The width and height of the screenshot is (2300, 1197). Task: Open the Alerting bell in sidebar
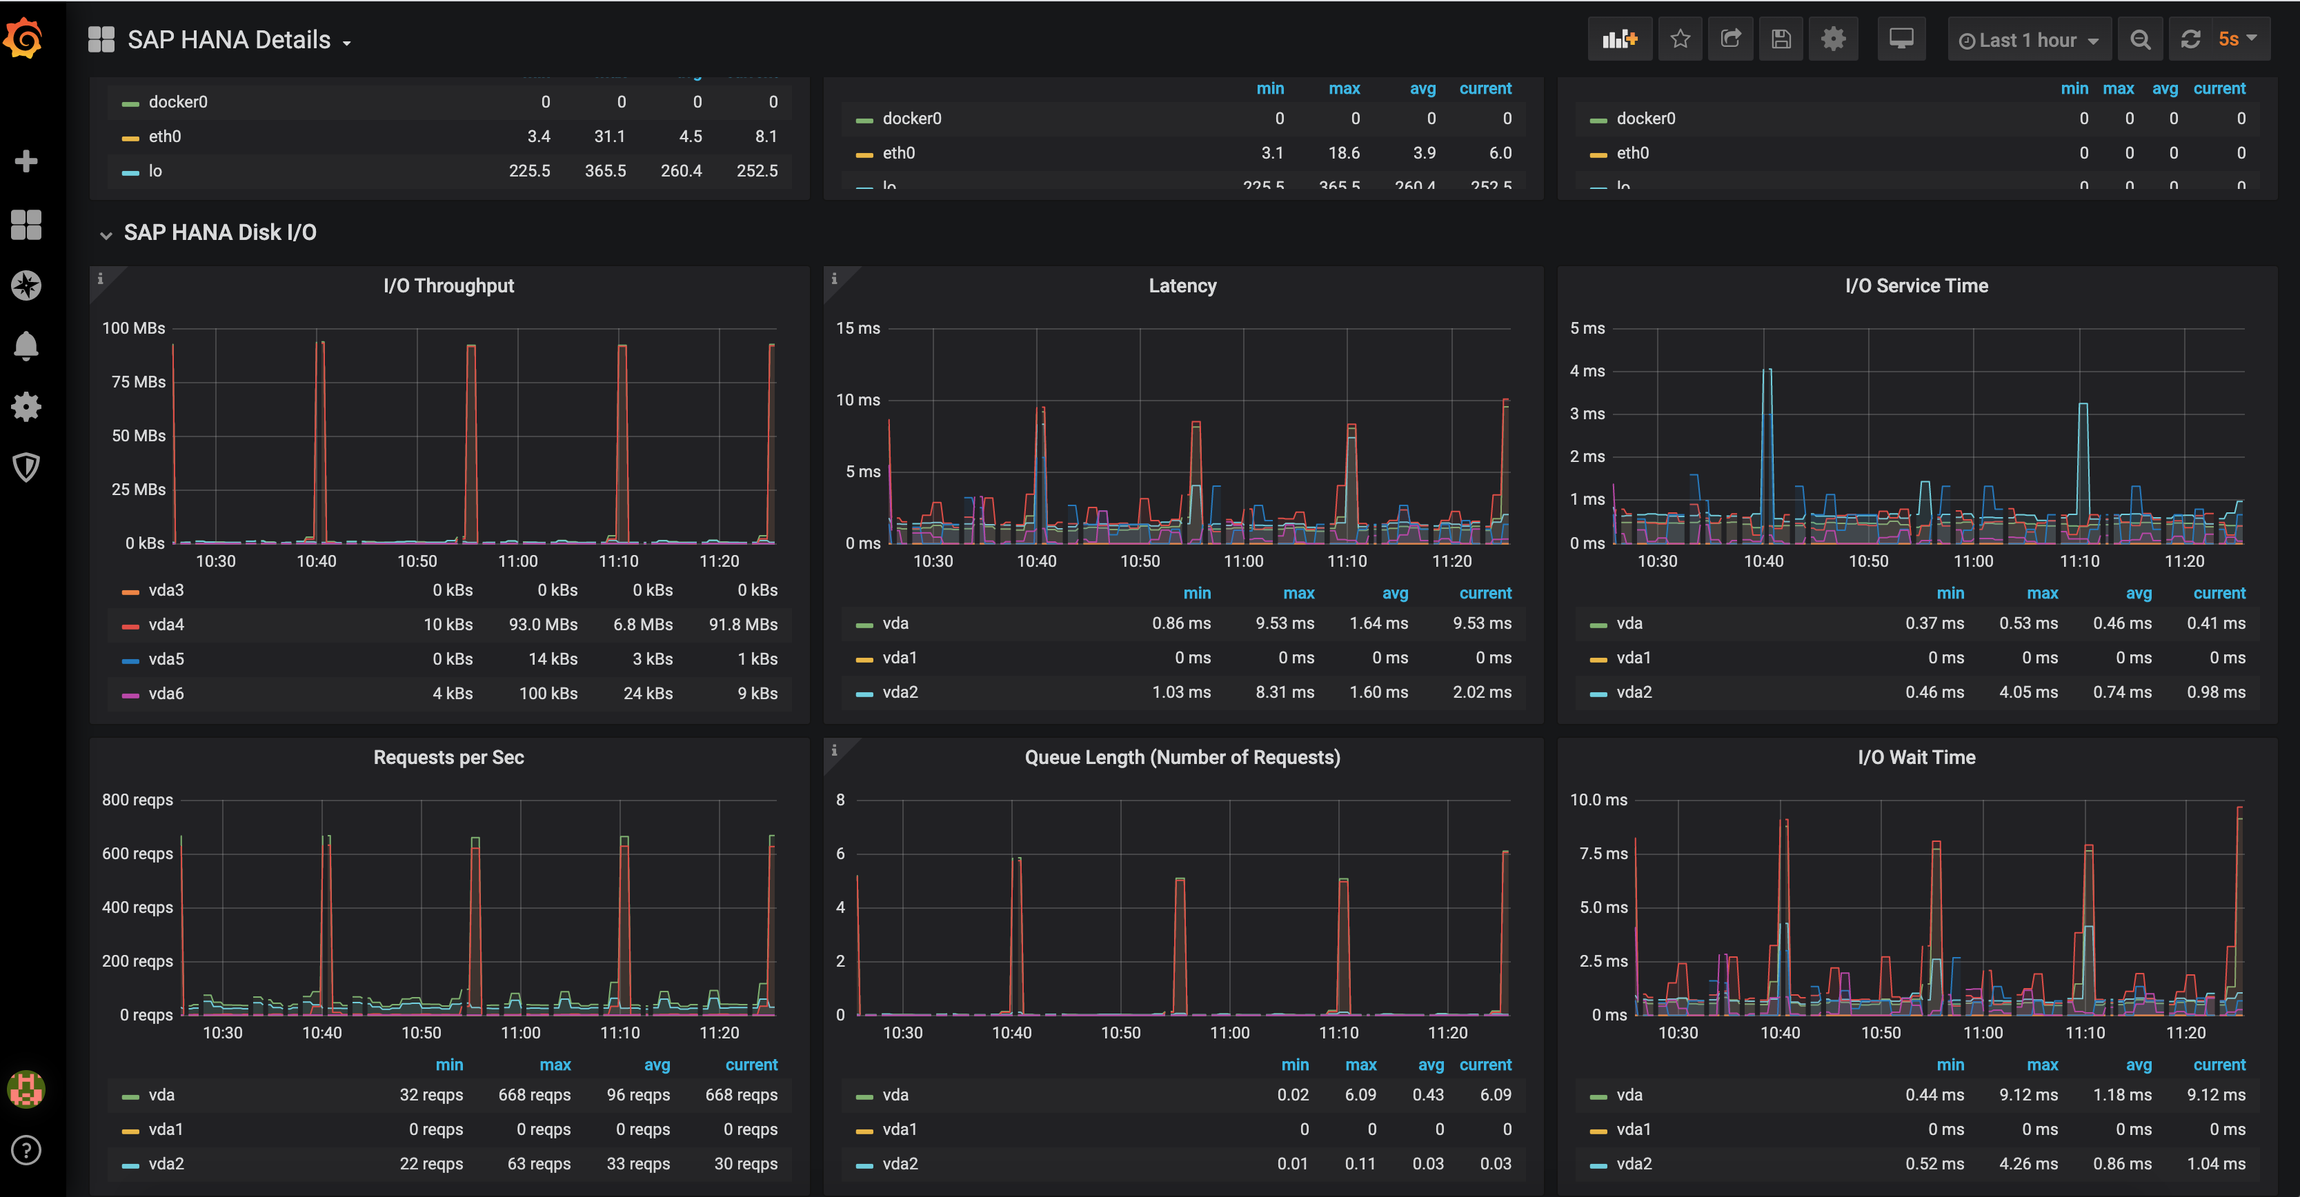26,345
